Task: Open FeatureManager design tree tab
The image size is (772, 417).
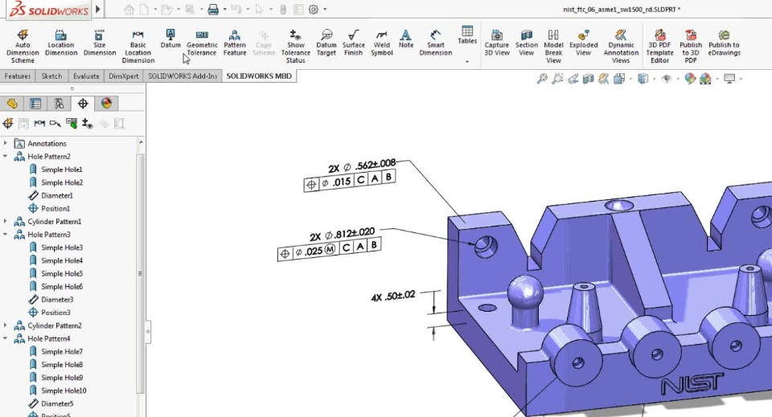Action: 12,104
